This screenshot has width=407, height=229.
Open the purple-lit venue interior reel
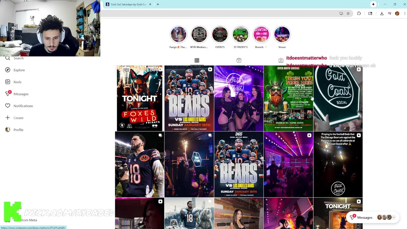(288, 164)
